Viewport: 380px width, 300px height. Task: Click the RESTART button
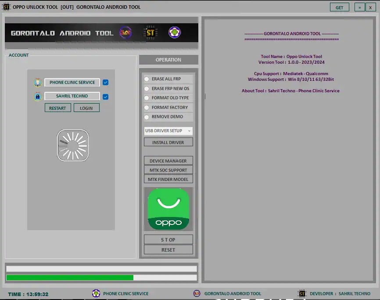[57, 108]
